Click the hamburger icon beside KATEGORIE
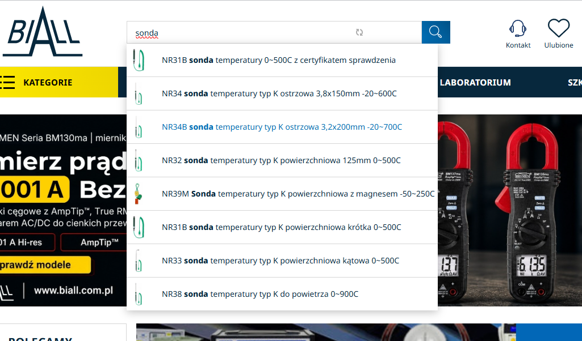 [x=7, y=82]
